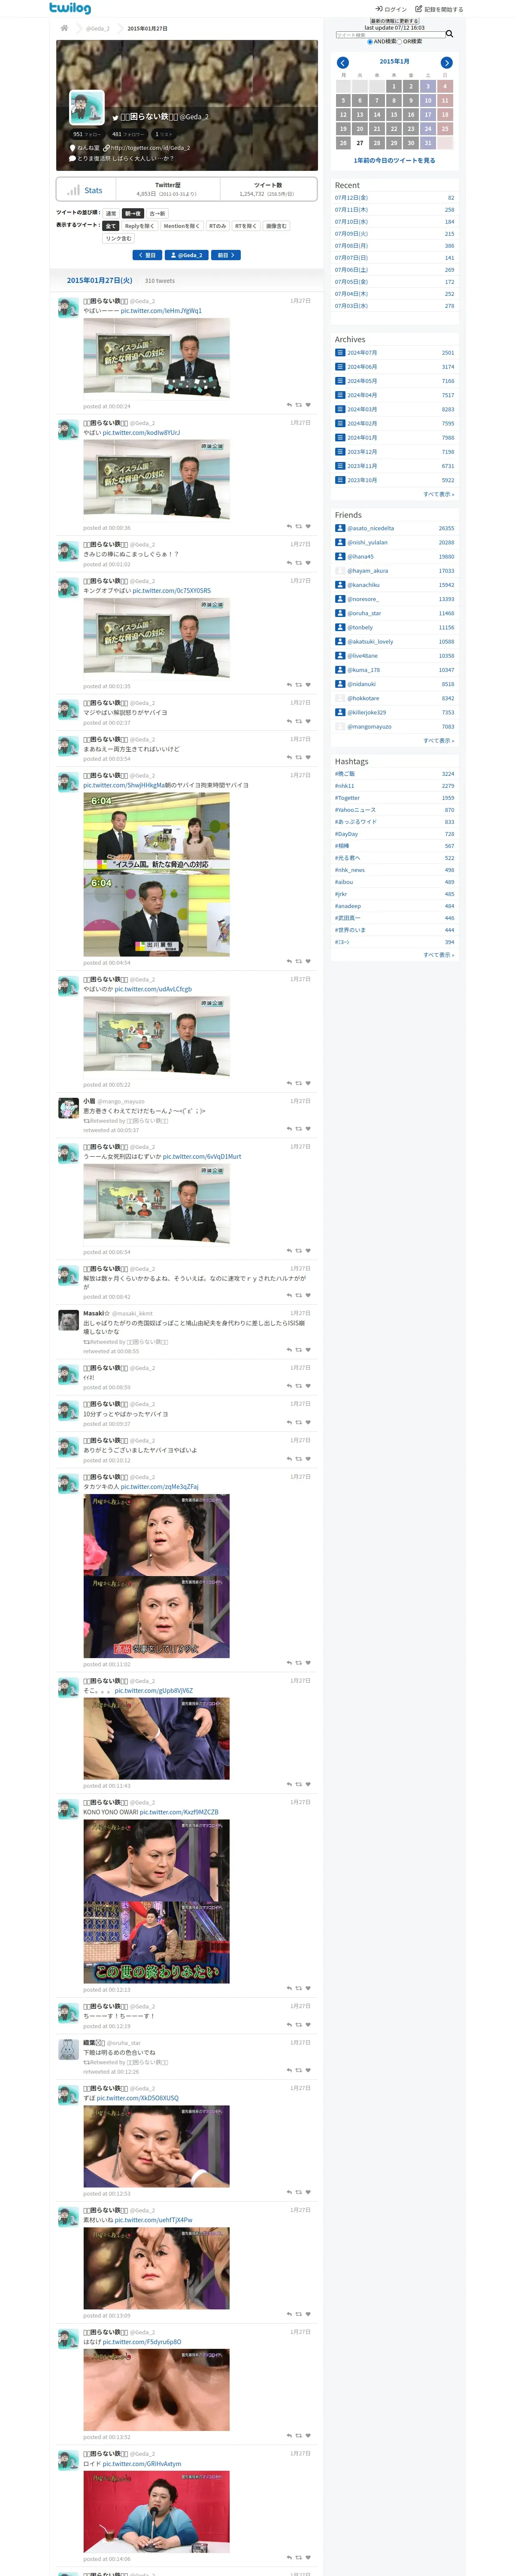Favorite the tweet posted at 00:00:36
This screenshot has width=515, height=2576.
coord(308,527)
